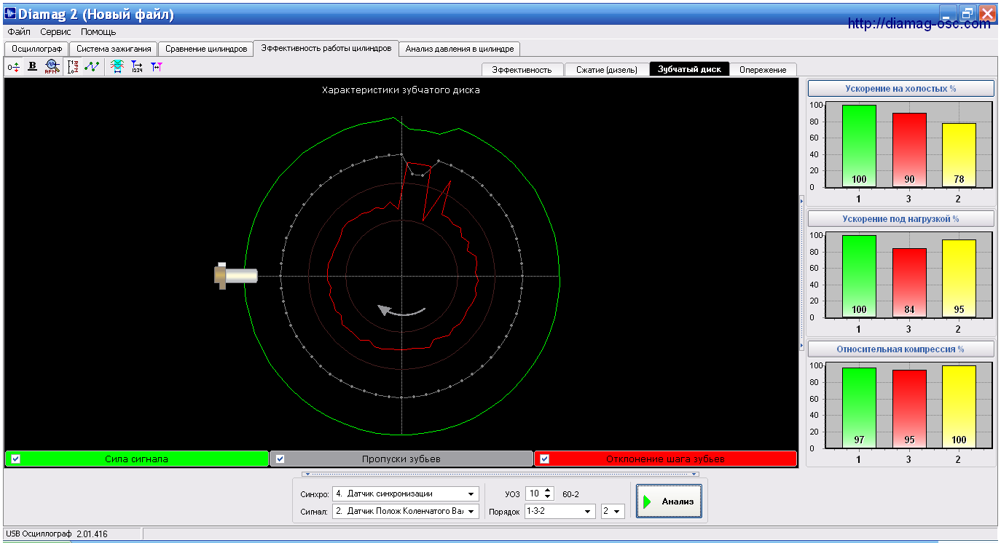1001x543 pixels.
Task: Select the Эффективность работы цилиндров tab
Action: click(326, 48)
